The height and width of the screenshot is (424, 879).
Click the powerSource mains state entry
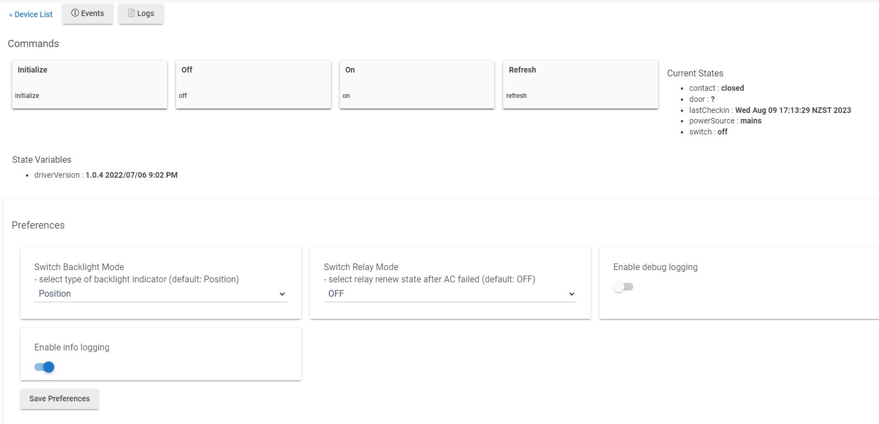tap(725, 121)
